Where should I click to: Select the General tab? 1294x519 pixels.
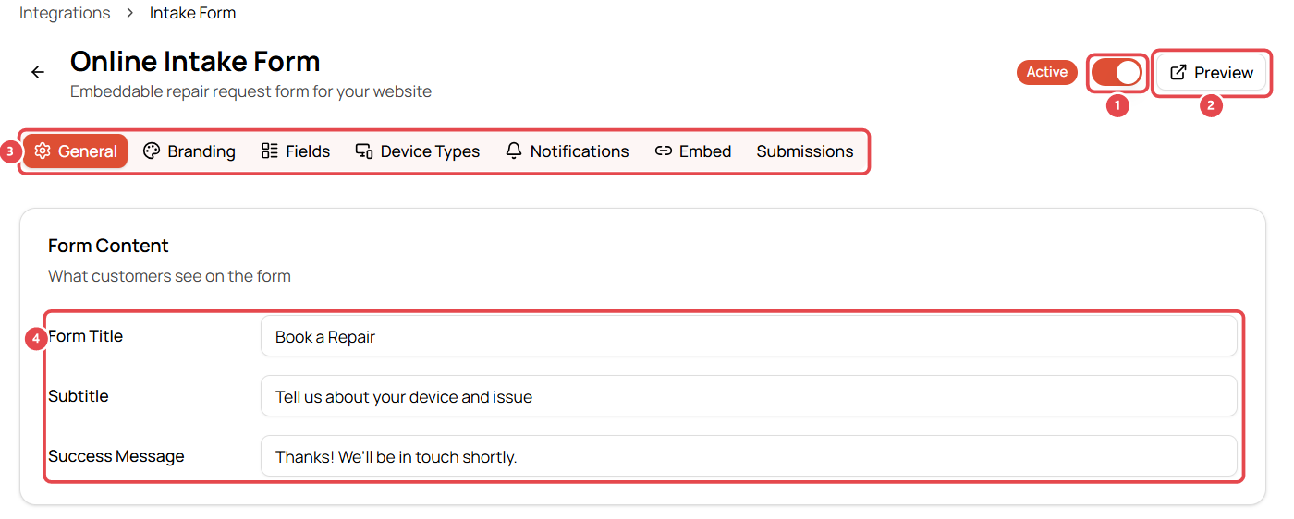(x=76, y=151)
